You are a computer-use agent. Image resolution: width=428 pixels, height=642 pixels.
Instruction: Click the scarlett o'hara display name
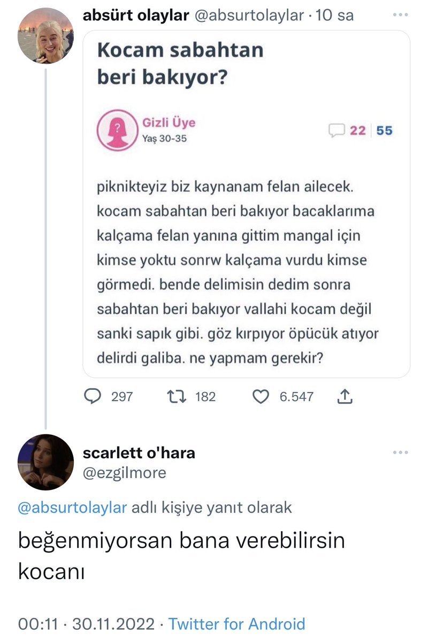(139, 453)
